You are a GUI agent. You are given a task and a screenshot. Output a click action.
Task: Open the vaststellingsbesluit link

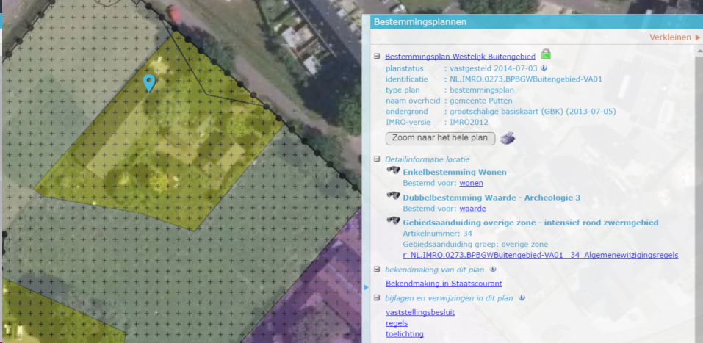pyautogui.click(x=420, y=312)
